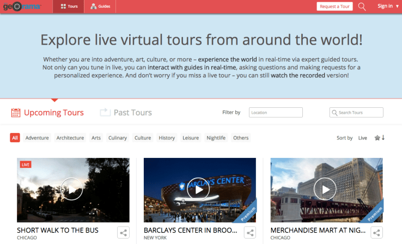Click the magnifier icon in Search Tours
The width and height of the screenshot is (402, 244).
pos(334,113)
